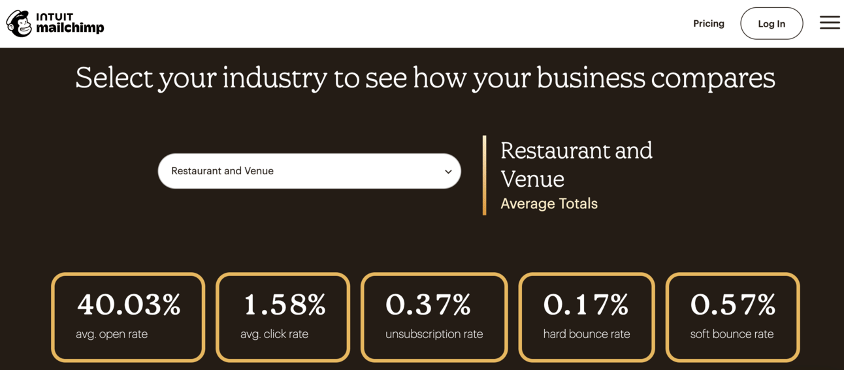
Task: Click the gold vertical divider bar
Action: (484, 175)
